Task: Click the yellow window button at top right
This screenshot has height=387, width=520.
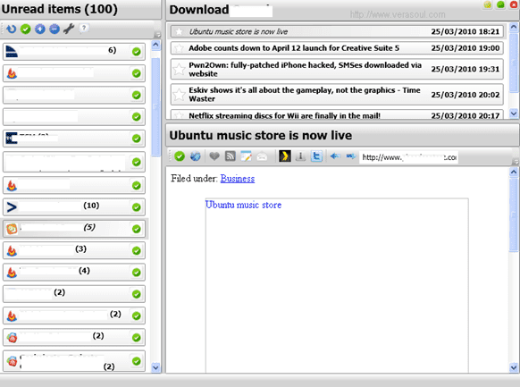Action: (488, 4)
